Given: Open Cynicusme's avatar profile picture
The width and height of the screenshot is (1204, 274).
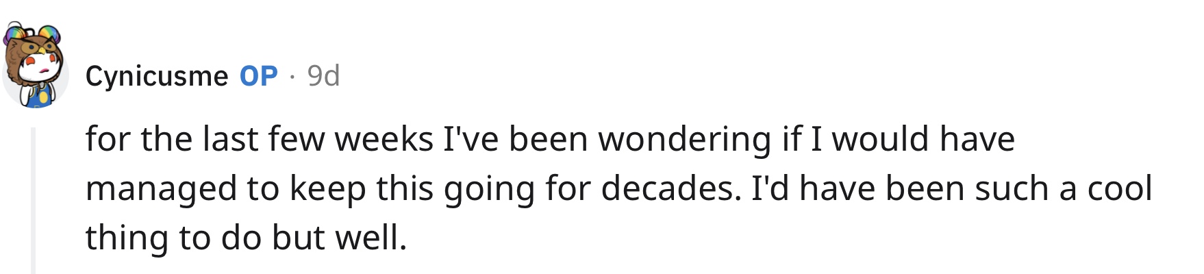Looking at the screenshot, I should (x=35, y=65).
